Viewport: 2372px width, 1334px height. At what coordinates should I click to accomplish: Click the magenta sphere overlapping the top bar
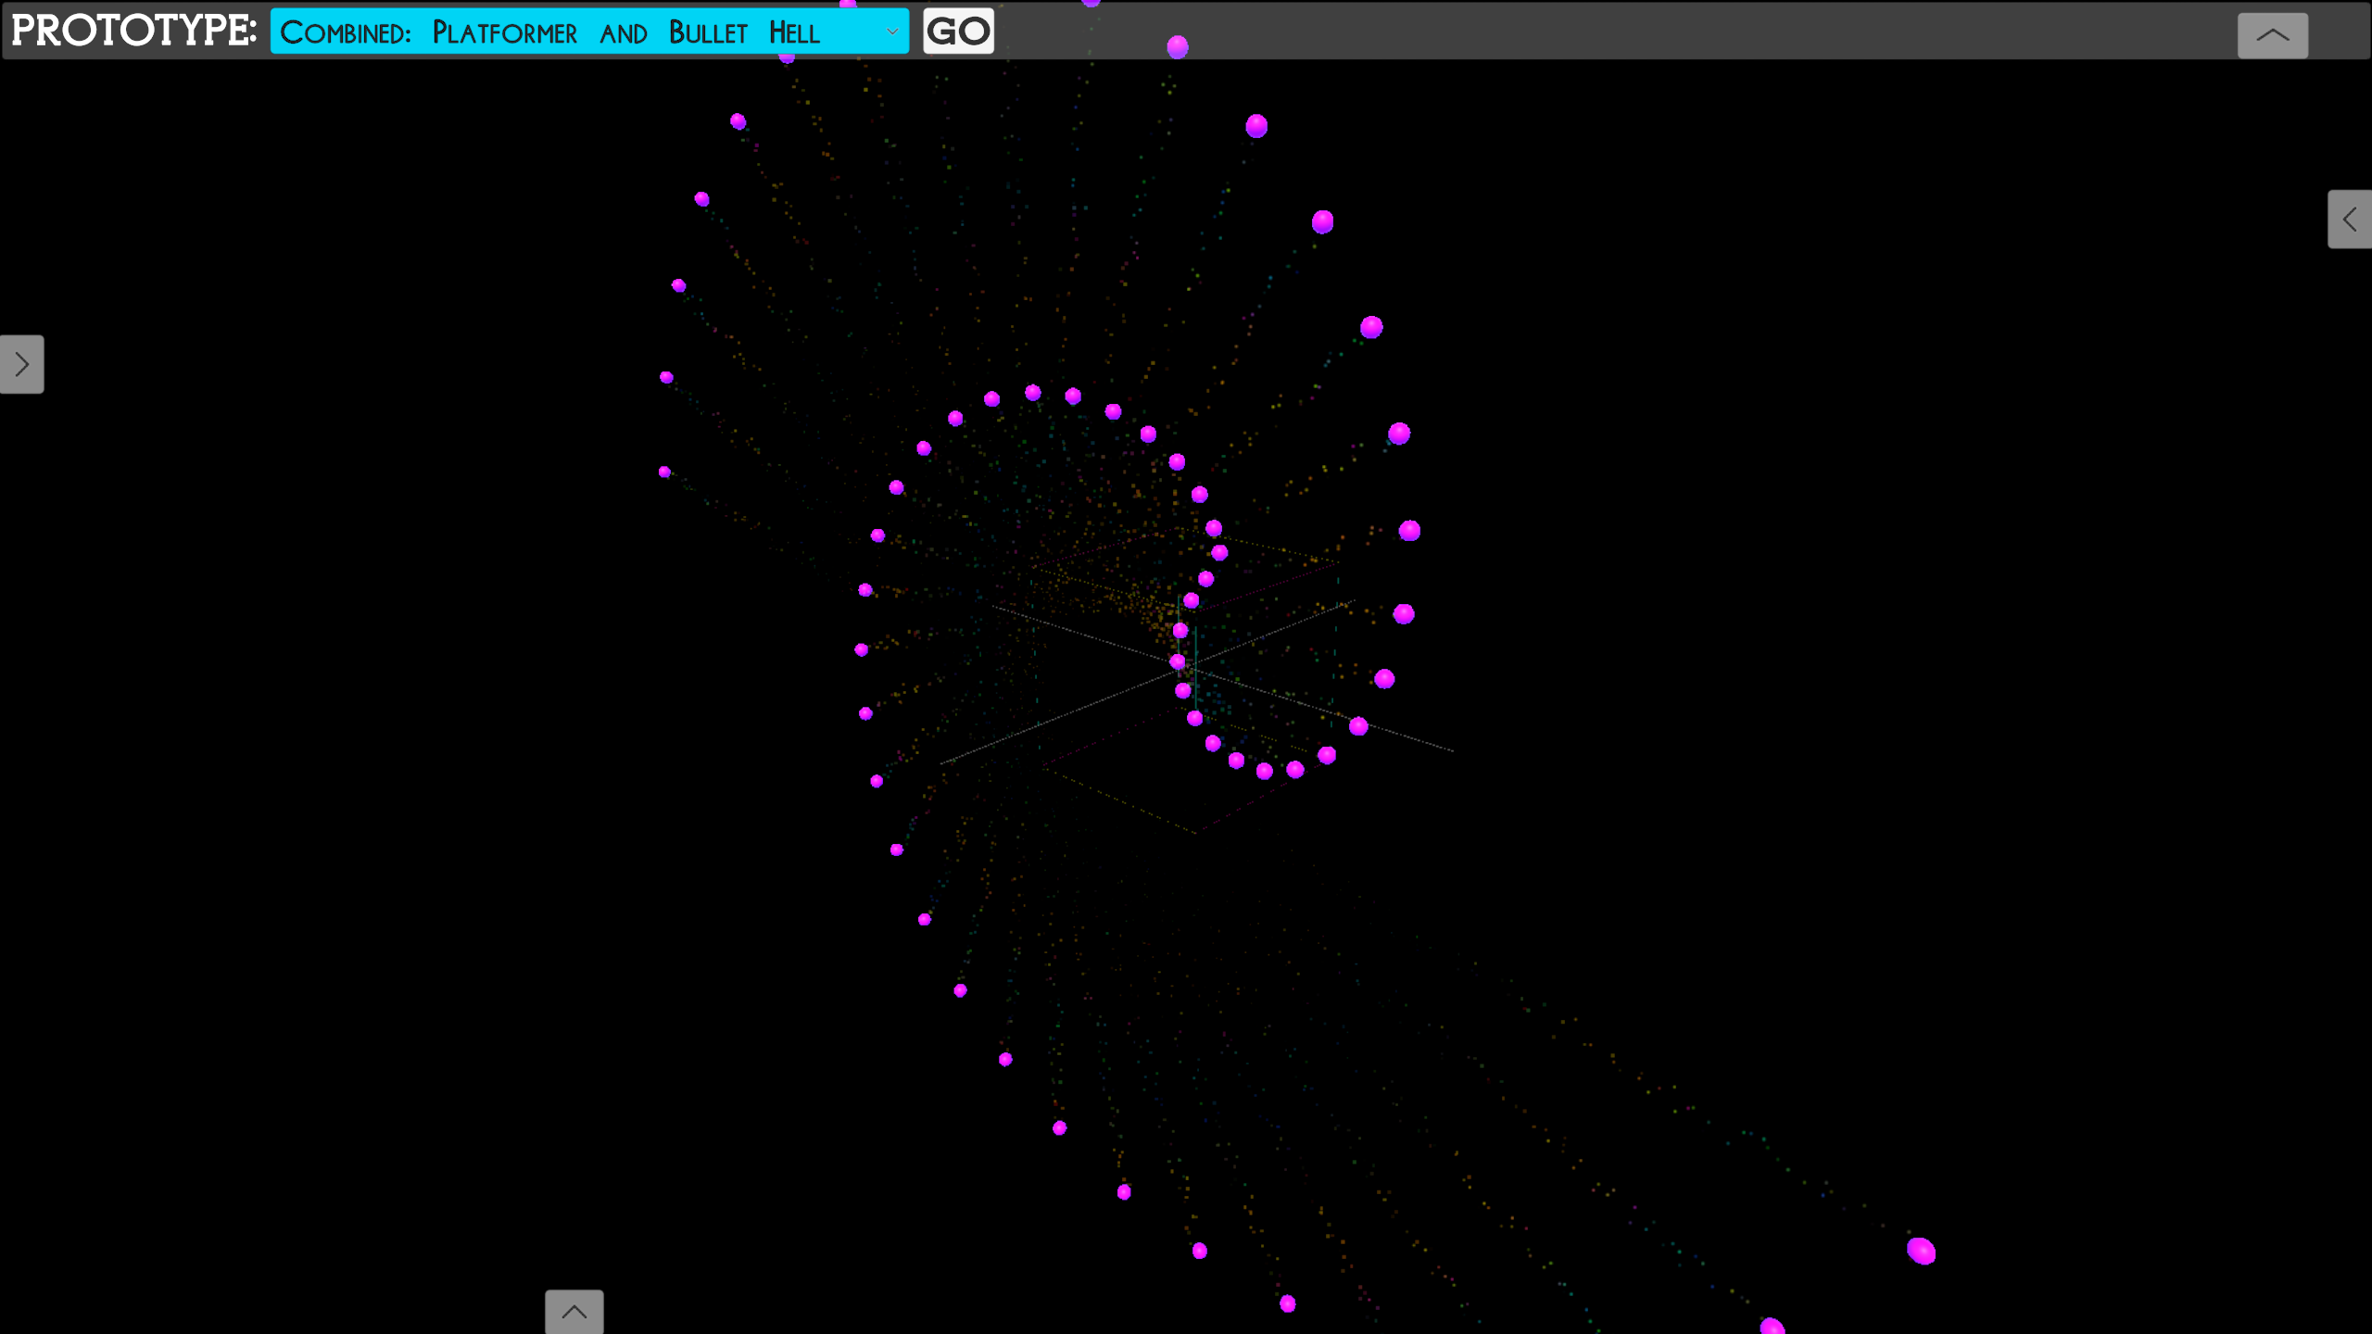(x=1177, y=46)
